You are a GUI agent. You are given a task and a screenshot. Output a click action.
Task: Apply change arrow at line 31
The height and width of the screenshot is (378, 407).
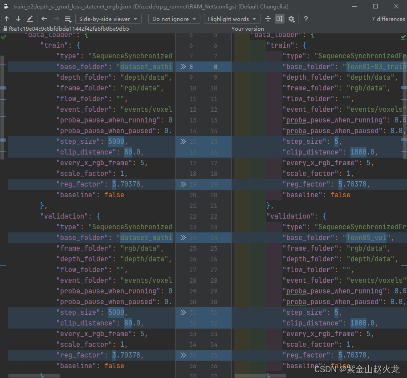pos(183,312)
